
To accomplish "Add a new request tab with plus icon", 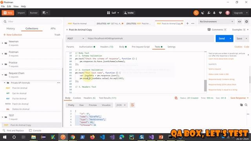I will [187, 23].
